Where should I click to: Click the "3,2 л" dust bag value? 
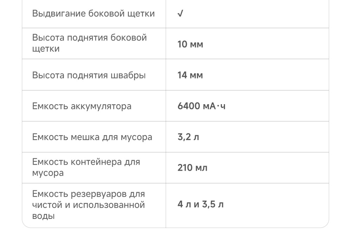pos(188,137)
